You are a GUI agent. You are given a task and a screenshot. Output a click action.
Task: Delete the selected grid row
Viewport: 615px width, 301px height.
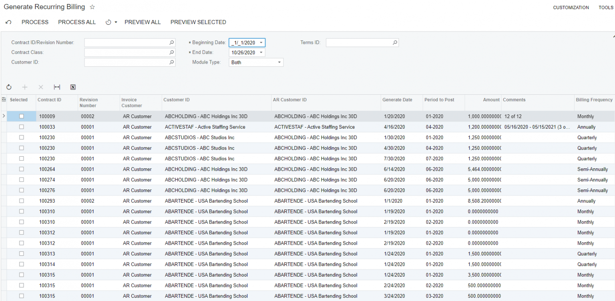[x=40, y=87]
